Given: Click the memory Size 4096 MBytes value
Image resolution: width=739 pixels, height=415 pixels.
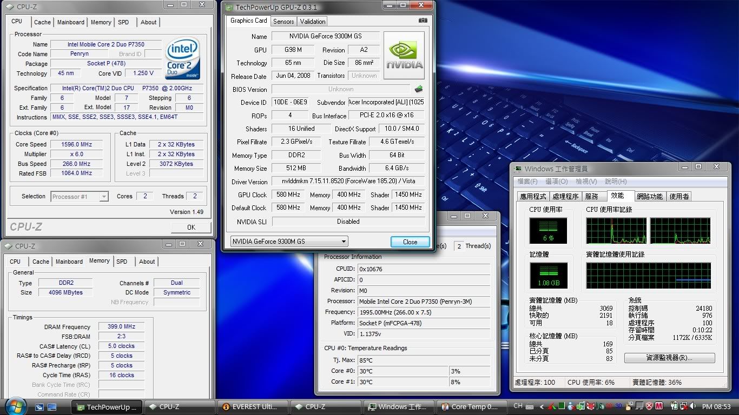Looking at the screenshot, I should coord(67,292).
